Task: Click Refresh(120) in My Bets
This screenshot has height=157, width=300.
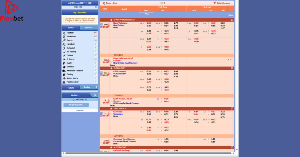Action: pos(80,100)
